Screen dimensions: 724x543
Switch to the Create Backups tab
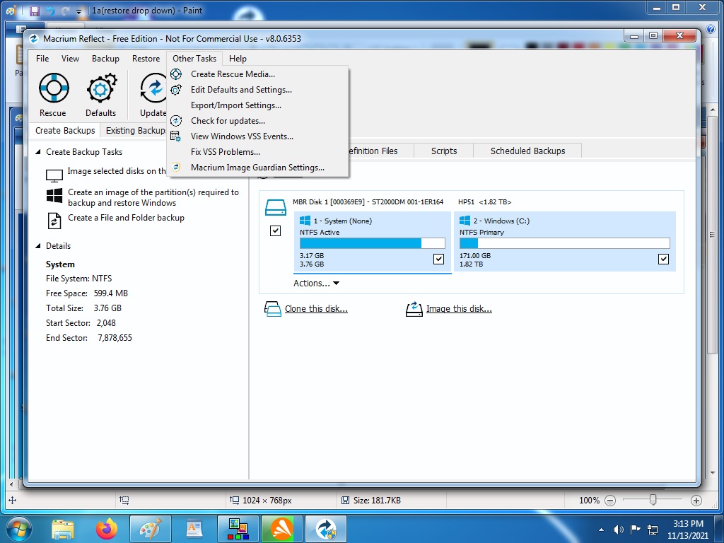pos(65,131)
